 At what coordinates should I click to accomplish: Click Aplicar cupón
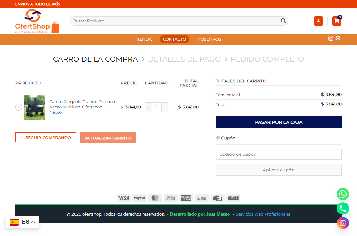(279, 170)
